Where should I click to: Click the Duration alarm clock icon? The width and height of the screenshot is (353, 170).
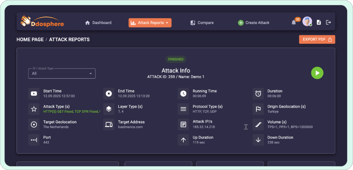258,93
